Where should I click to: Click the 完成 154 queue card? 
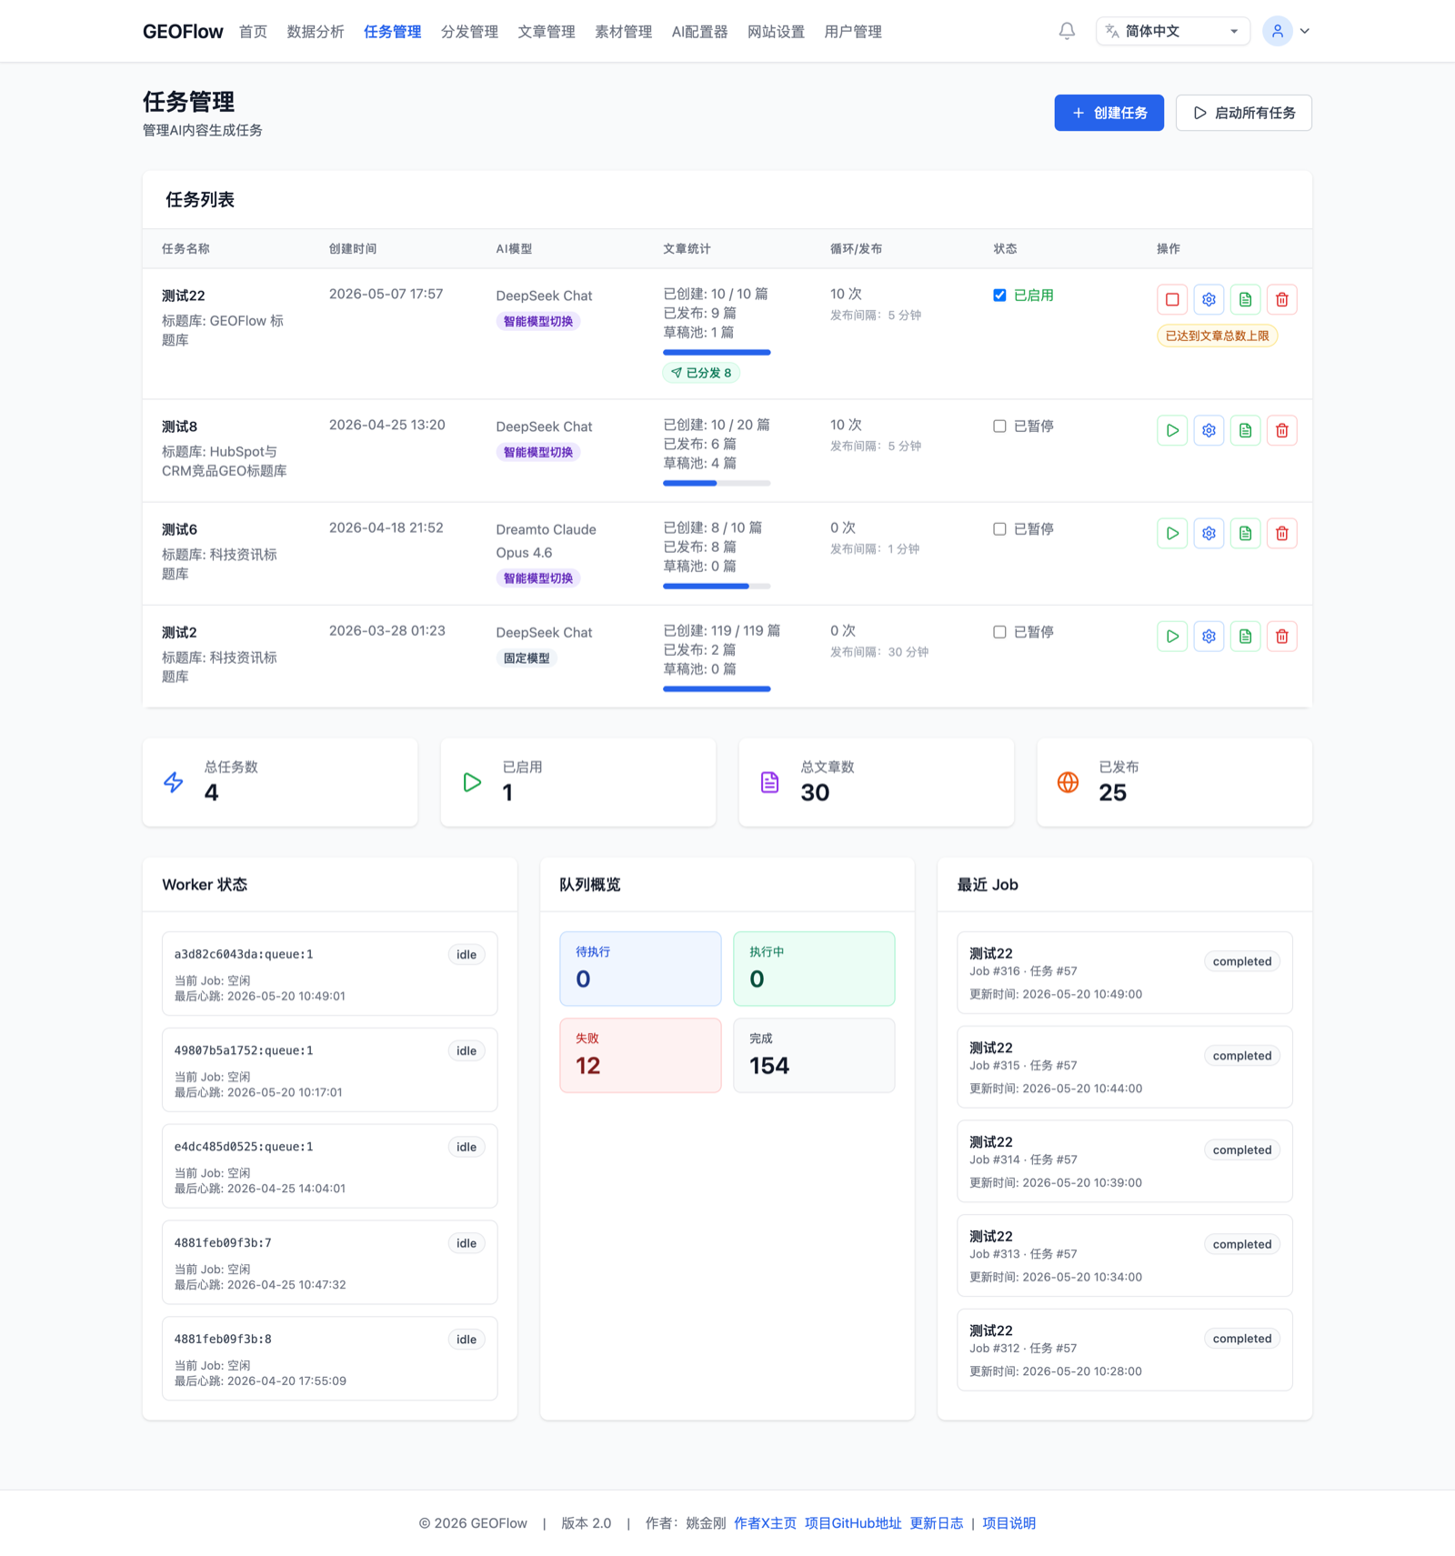click(814, 1055)
